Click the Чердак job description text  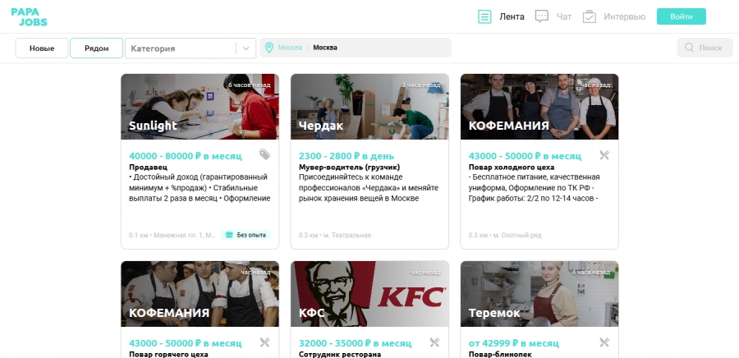click(369, 187)
